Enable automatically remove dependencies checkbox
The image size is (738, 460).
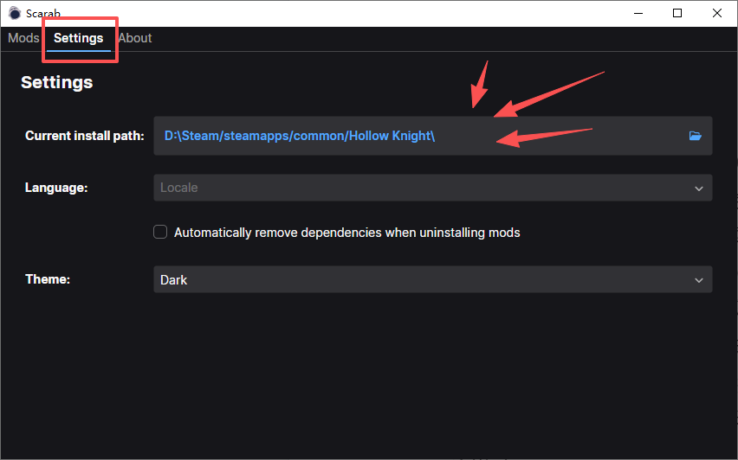160,232
